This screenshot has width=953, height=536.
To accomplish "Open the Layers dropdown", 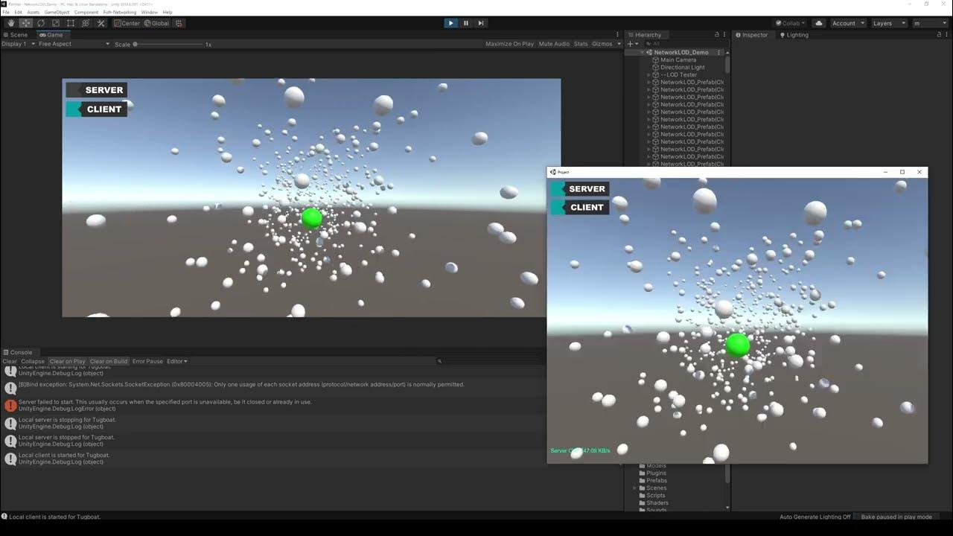I will click(x=888, y=23).
